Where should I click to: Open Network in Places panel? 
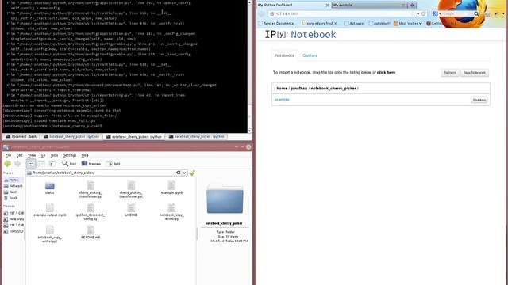(x=13, y=186)
